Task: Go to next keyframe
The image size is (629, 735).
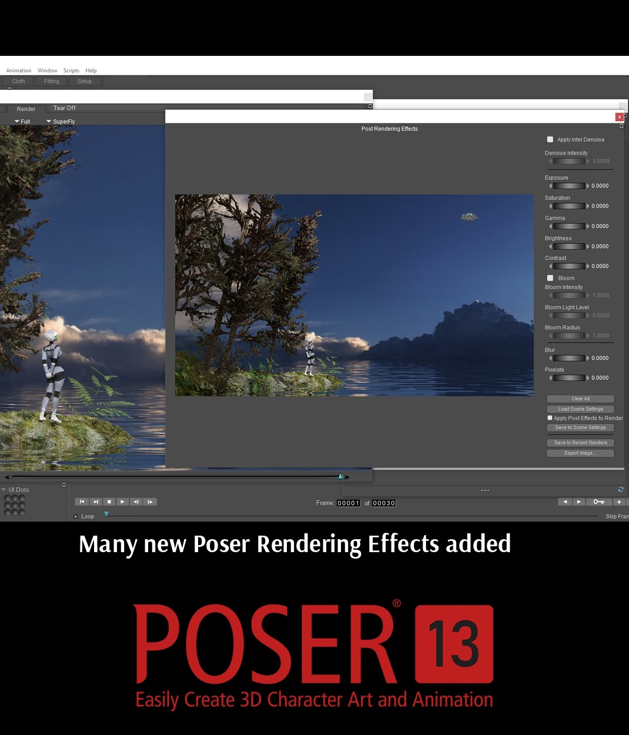Action: click(578, 502)
